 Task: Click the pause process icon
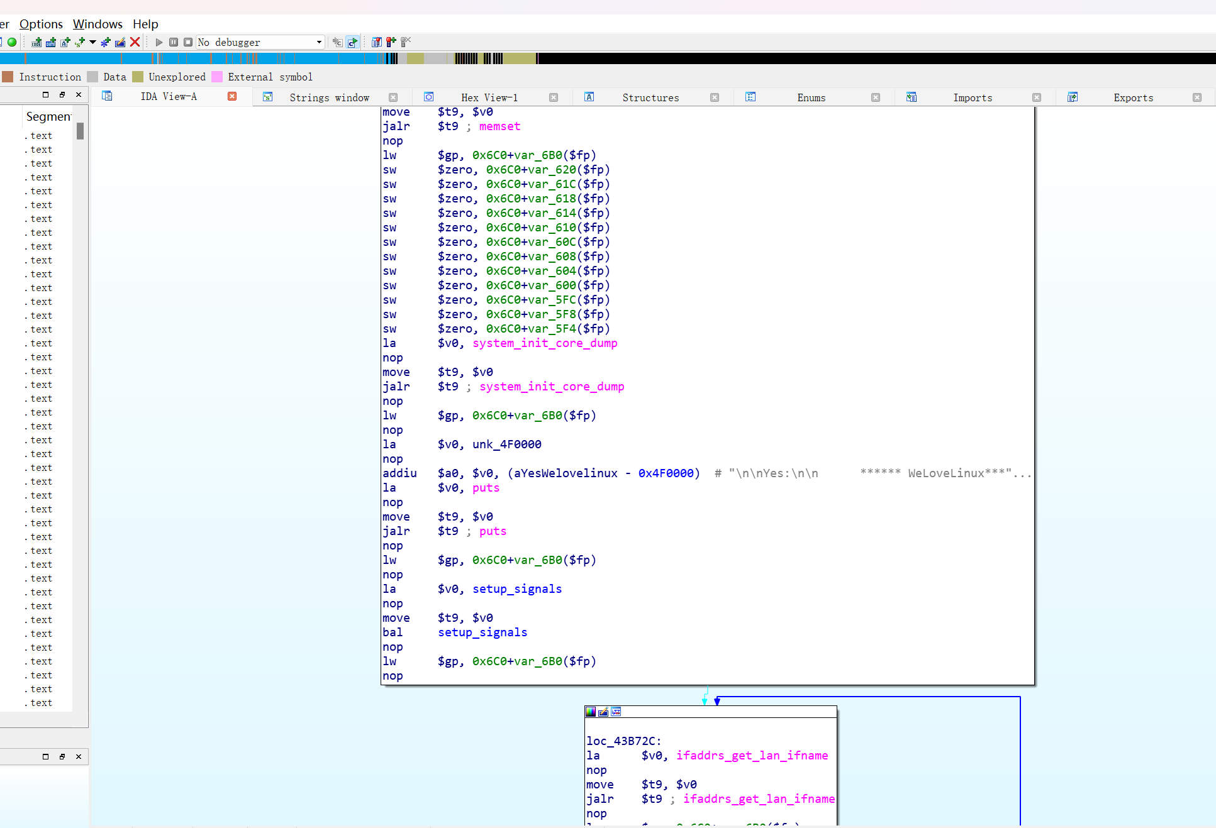coord(174,42)
